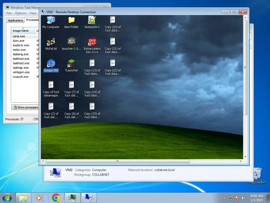Click Show processes from all users button
Viewport: 270px width, 203px height.
coord(25,107)
